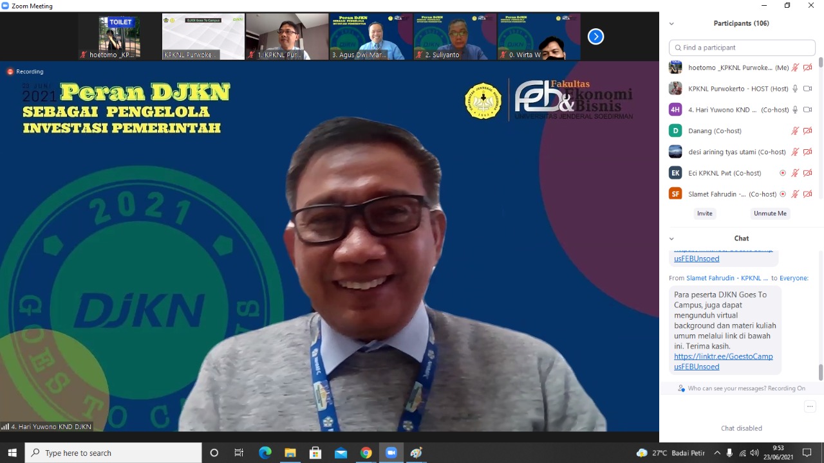Collapse the Participants panel with its chevron
This screenshot has height=463, width=824.
pos(671,23)
